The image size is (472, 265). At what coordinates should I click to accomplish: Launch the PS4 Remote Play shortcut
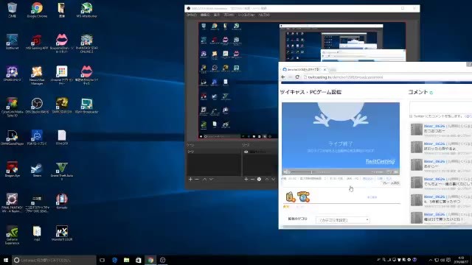coord(37,138)
